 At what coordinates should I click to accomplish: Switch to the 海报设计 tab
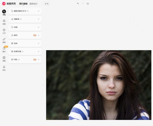[x=33, y=4]
